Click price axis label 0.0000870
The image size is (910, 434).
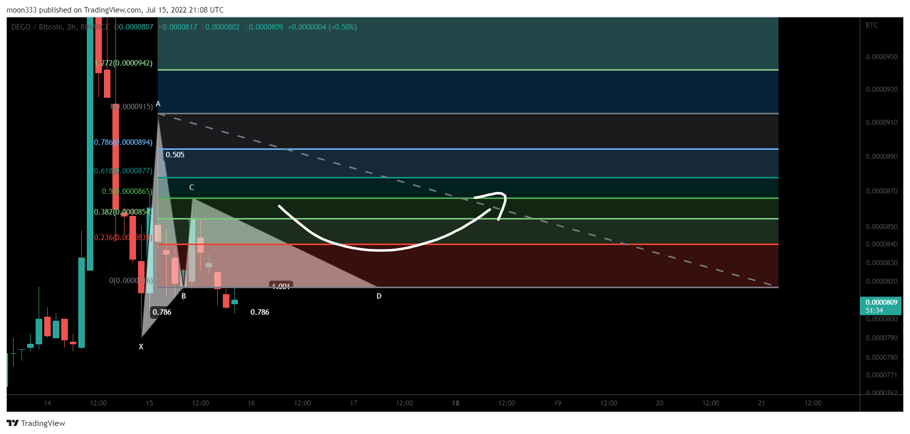coord(881,191)
